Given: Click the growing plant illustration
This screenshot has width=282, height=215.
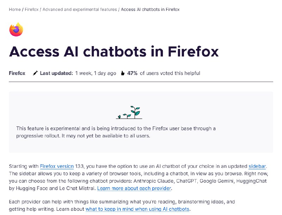Looking at the screenshot, I should 129,112.
